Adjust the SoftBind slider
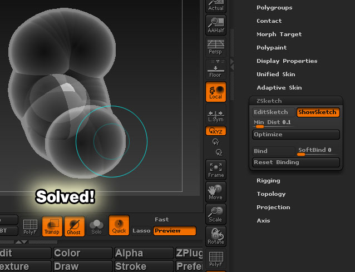 [x=318, y=151]
